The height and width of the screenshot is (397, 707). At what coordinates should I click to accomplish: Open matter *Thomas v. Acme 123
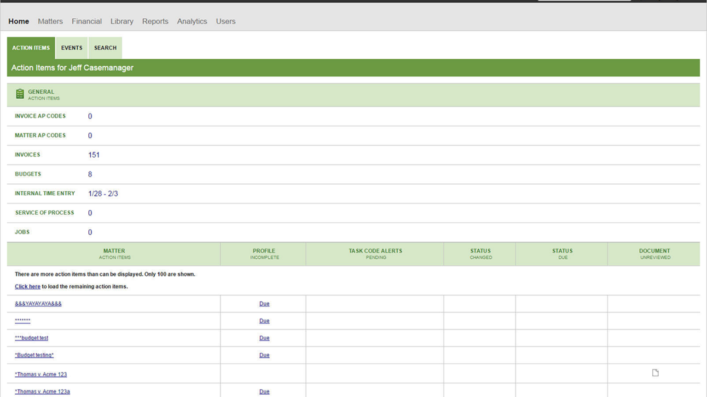coord(41,374)
